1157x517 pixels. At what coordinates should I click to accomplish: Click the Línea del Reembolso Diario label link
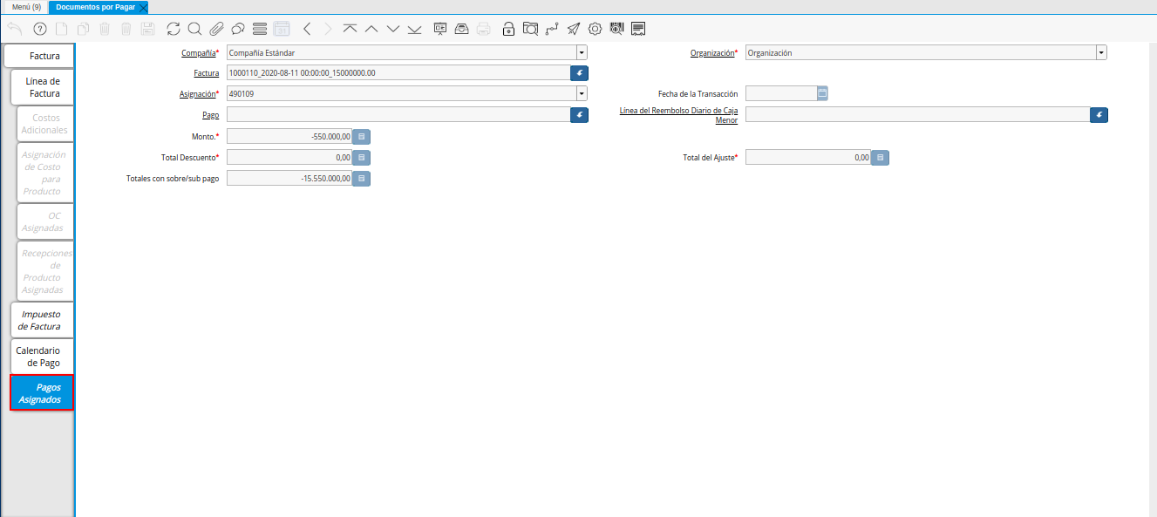[x=678, y=115]
